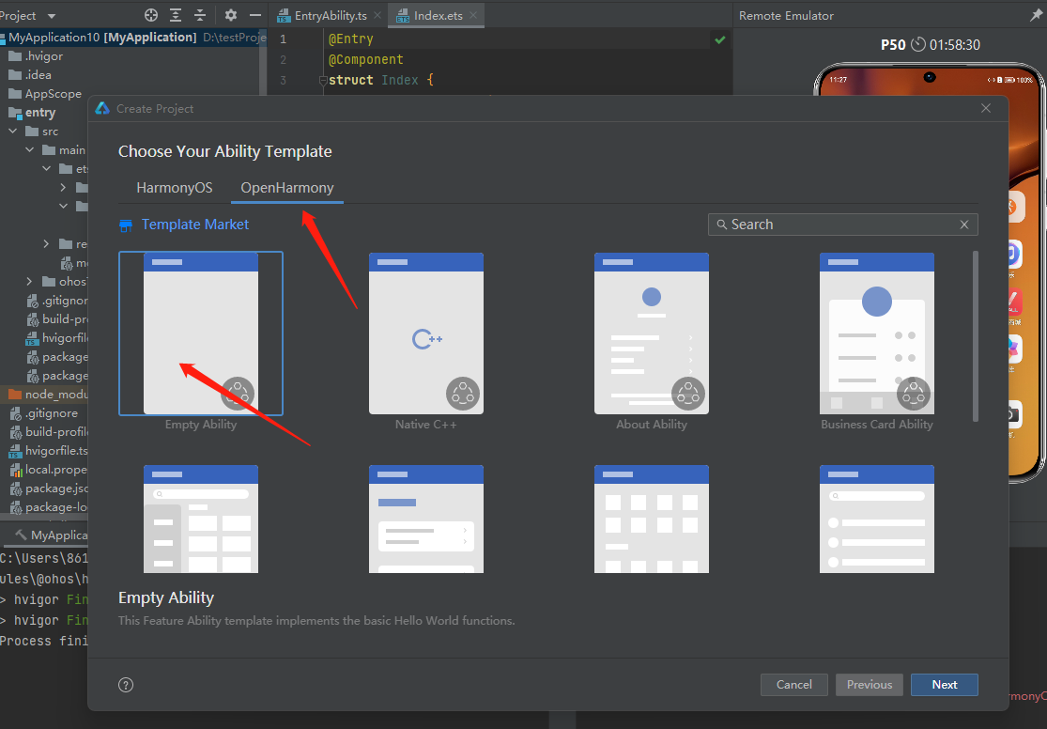Open the MyApplication build tab
Image resolution: width=1047 pixels, height=729 pixels.
[x=52, y=535]
